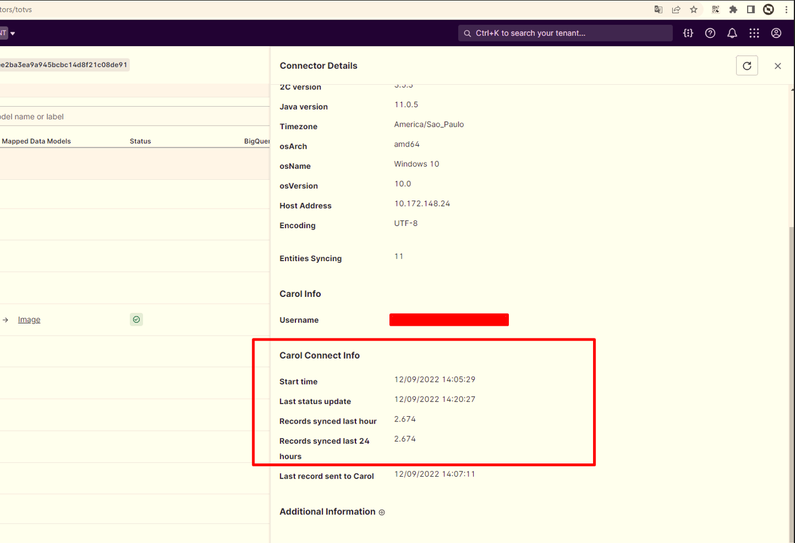
Task: Open the Image mapped data model link
Action: 29,320
